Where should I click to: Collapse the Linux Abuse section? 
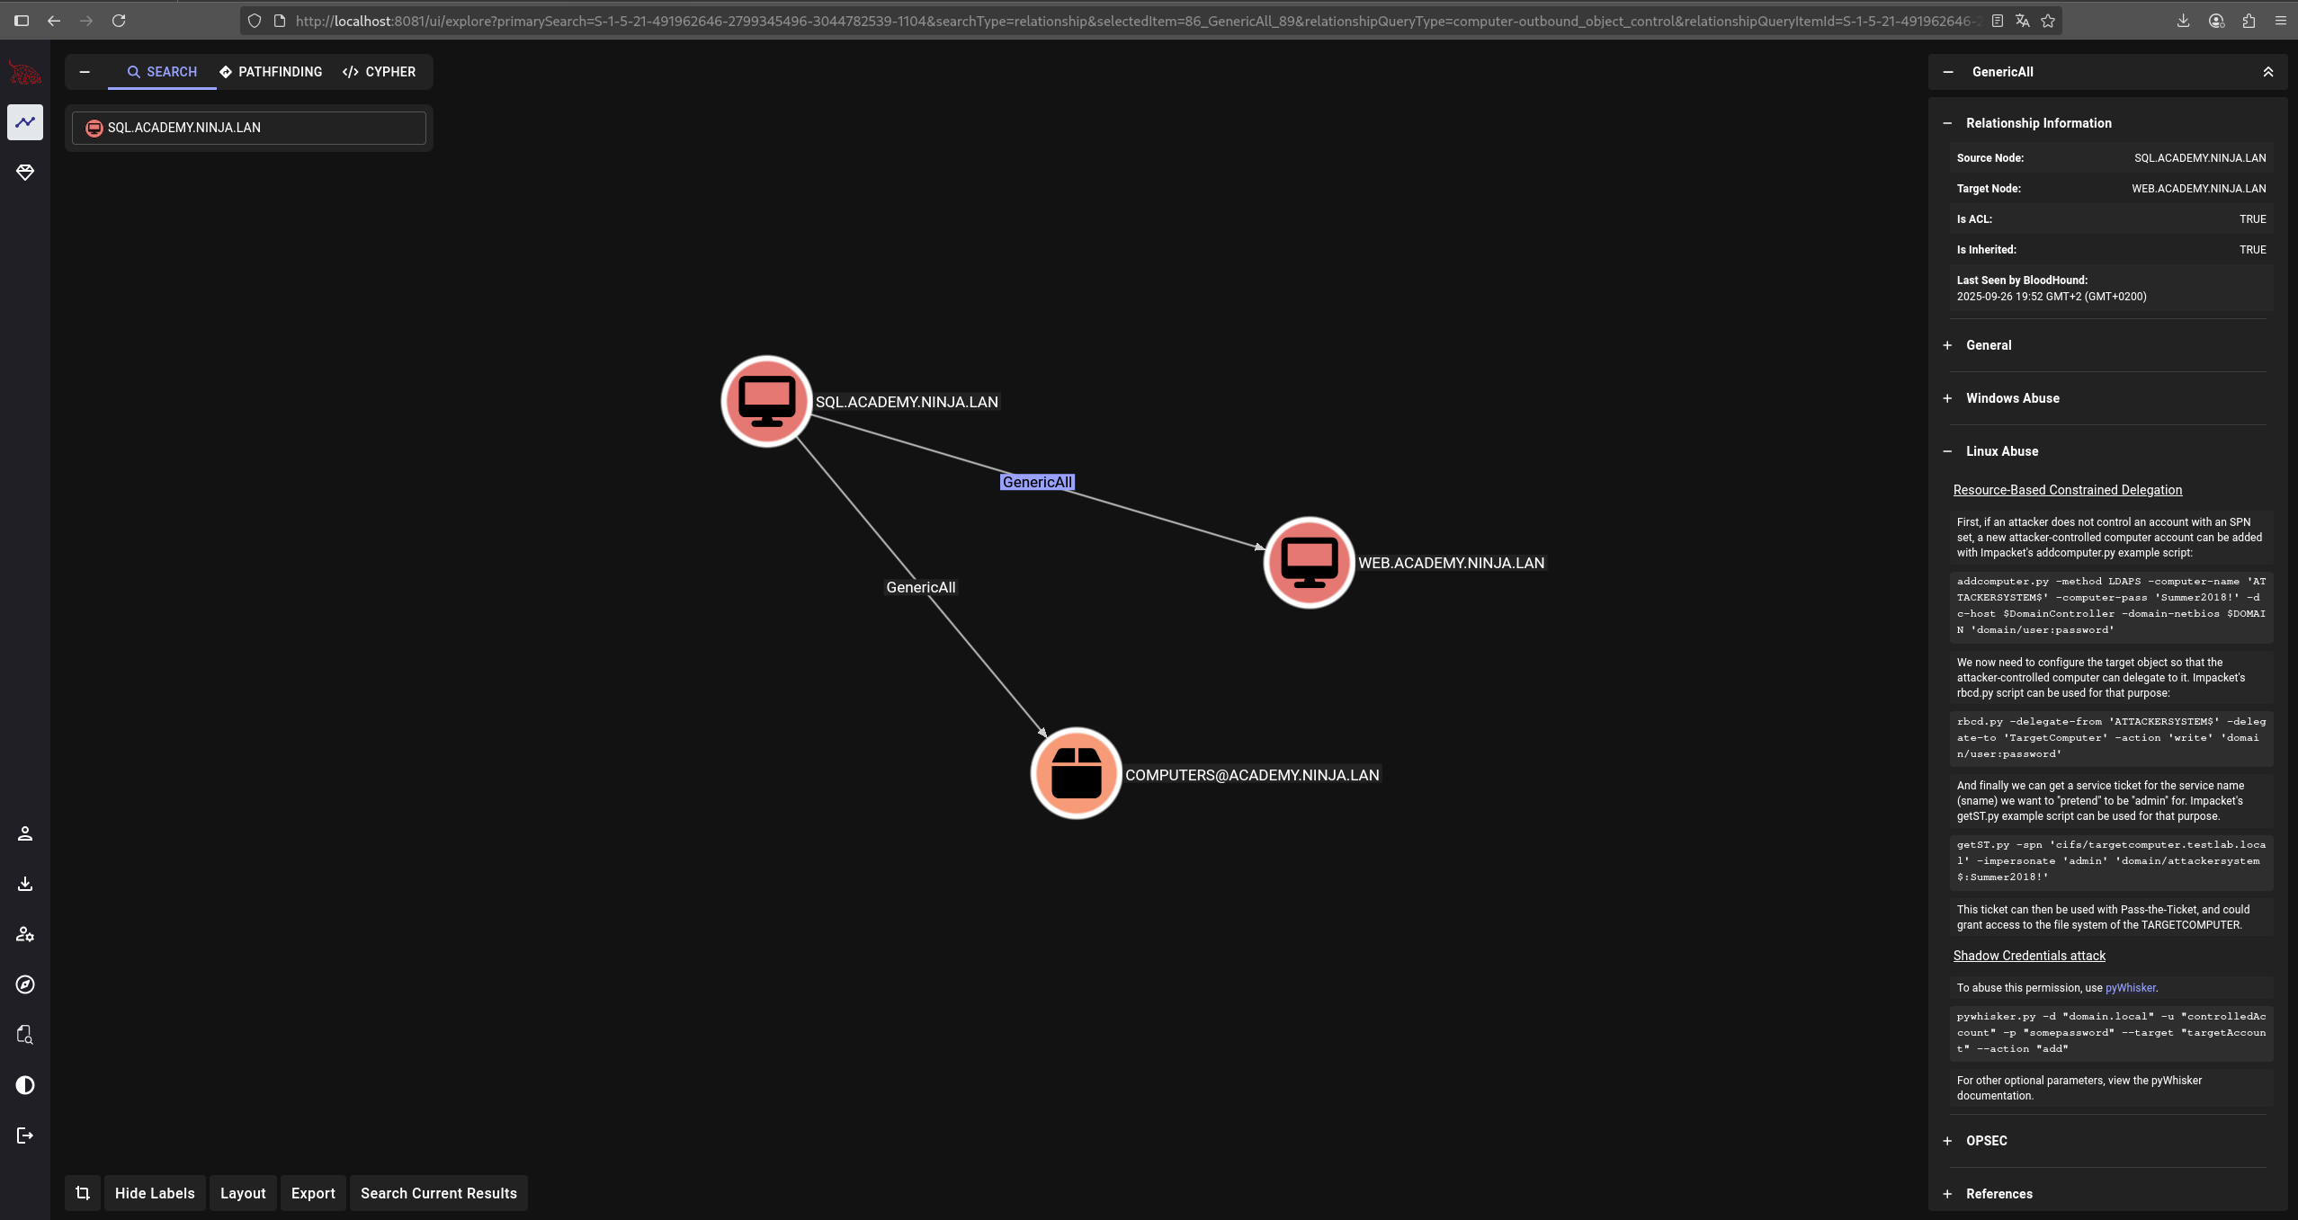coord(2001,451)
